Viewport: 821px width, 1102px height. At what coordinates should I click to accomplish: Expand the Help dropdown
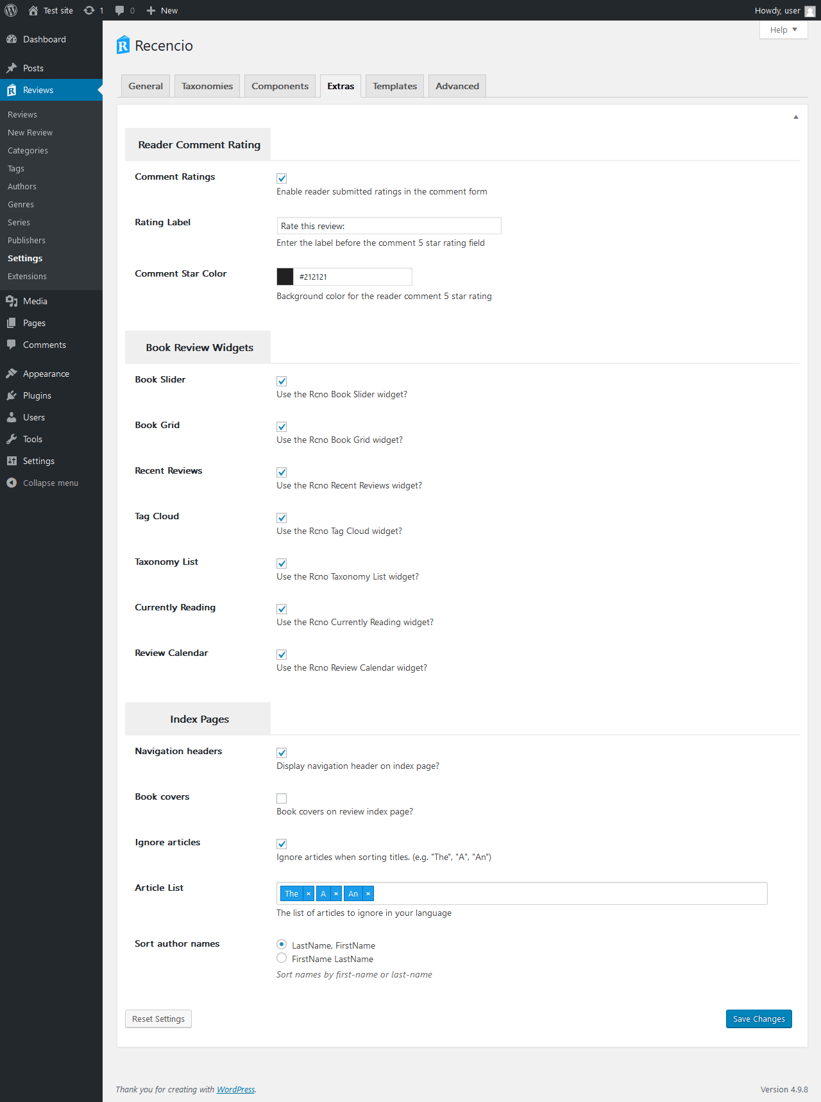(x=783, y=30)
